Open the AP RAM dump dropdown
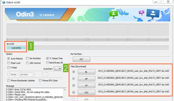The width and height of the screenshot is (174, 101). coord(27,74)
